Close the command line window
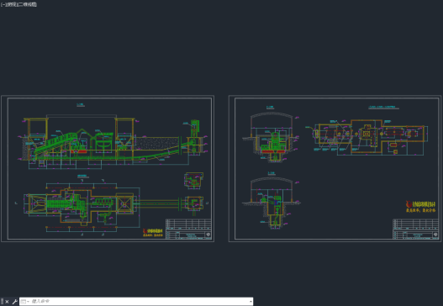Screen dimensions: 443x306 point(7,302)
